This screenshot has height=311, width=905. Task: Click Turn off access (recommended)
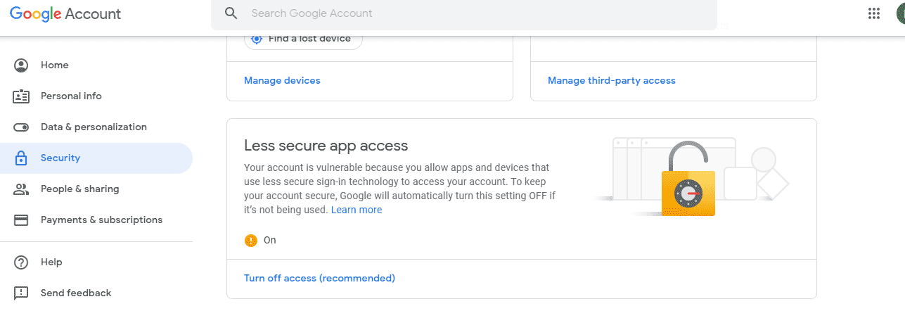(319, 279)
